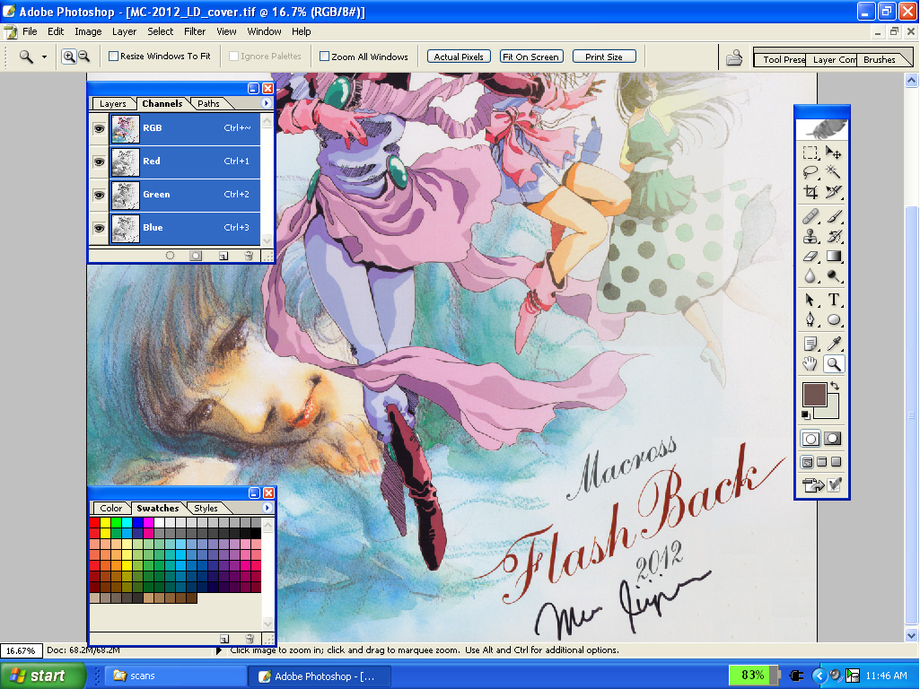Open the Filter menu
The height and width of the screenshot is (689, 920).
pos(195,31)
